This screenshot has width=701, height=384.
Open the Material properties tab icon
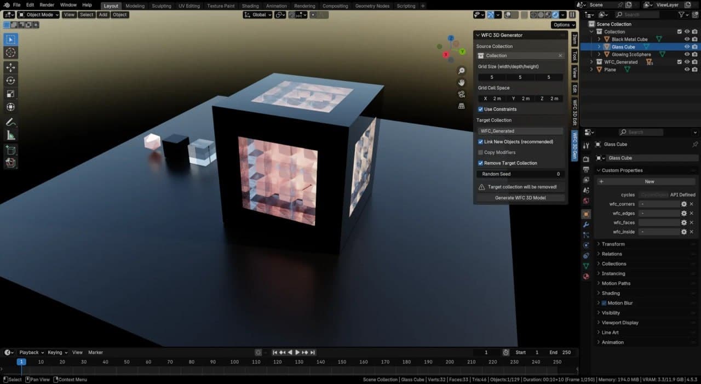point(586,277)
